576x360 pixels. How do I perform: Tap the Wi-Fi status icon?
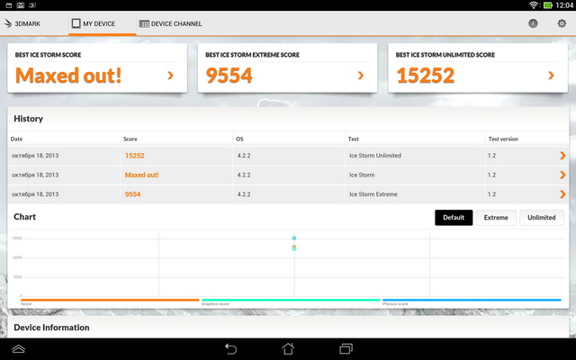click(x=534, y=5)
